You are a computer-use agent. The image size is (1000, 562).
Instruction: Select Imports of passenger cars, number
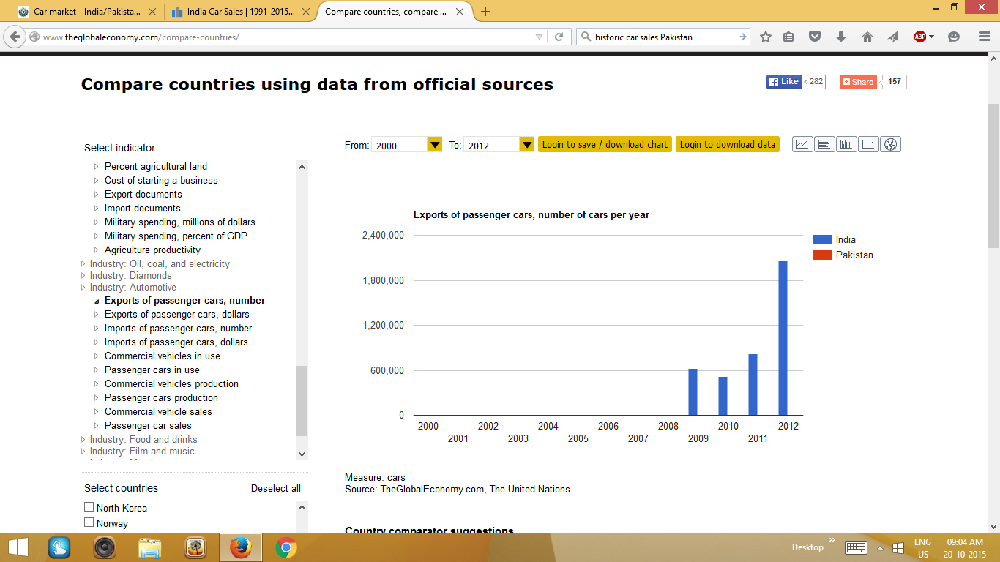178,329
